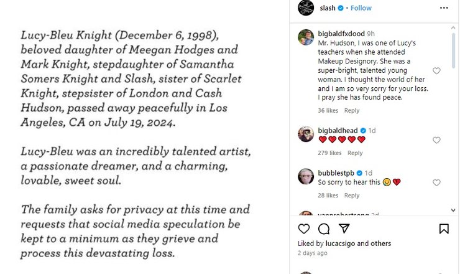Reply to bigbaldfxdood's comment

pyautogui.click(x=352, y=111)
